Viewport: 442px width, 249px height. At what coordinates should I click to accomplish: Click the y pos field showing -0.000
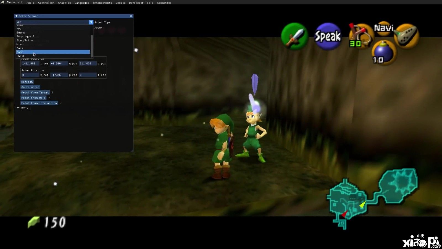click(x=59, y=63)
